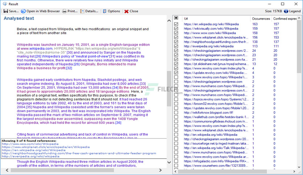
Task: Click confirmed expressions value 153
Action: (x=276, y=37)
